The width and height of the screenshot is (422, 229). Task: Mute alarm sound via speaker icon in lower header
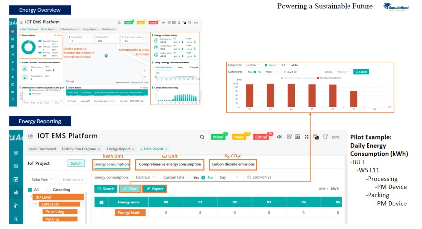coord(279,137)
